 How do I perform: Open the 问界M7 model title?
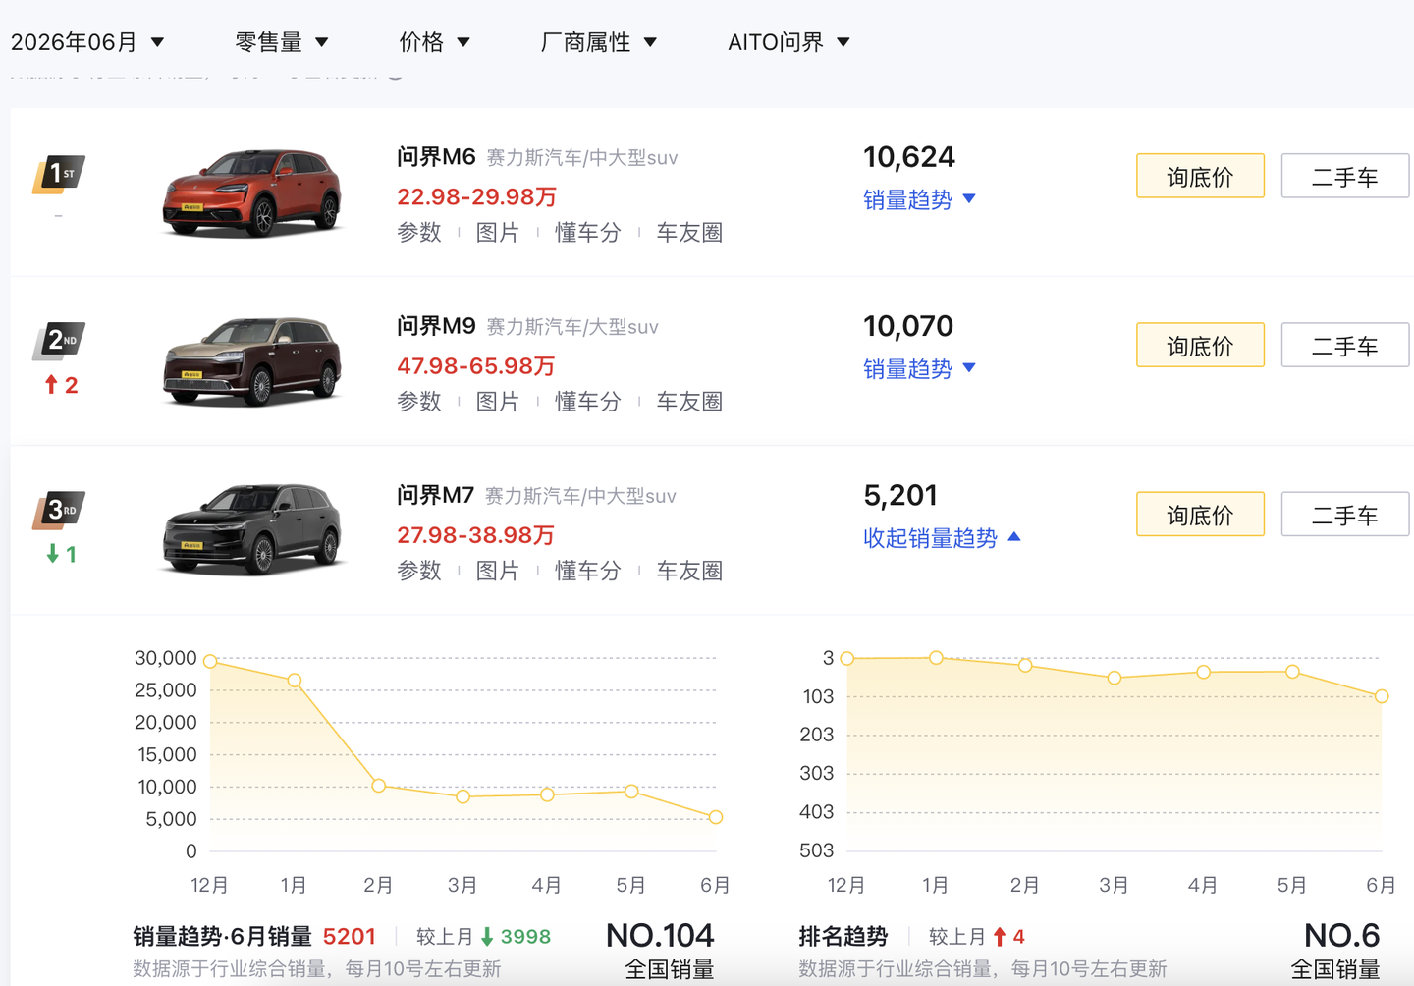coord(435,495)
